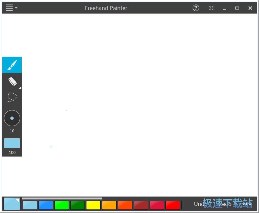
Task: Expand eraser options corner triangle
Action: [x=20, y=87]
